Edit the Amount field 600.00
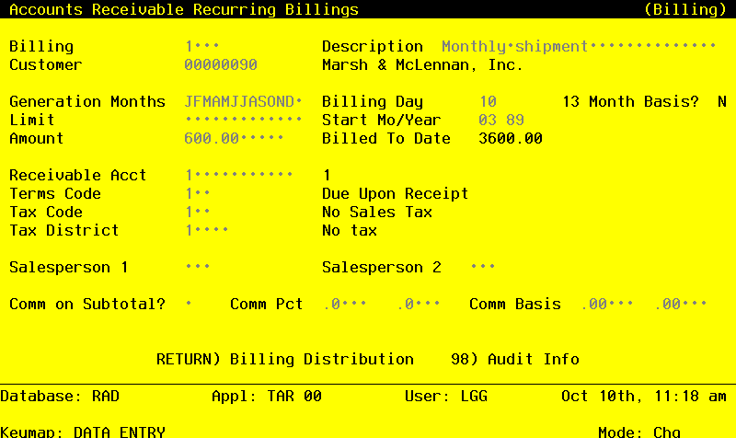This screenshot has width=736, height=438. point(234,139)
